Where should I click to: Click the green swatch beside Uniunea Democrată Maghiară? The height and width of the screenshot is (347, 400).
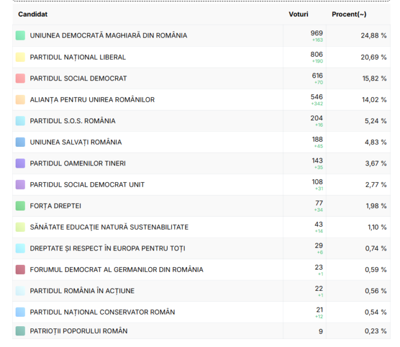tap(20, 36)
